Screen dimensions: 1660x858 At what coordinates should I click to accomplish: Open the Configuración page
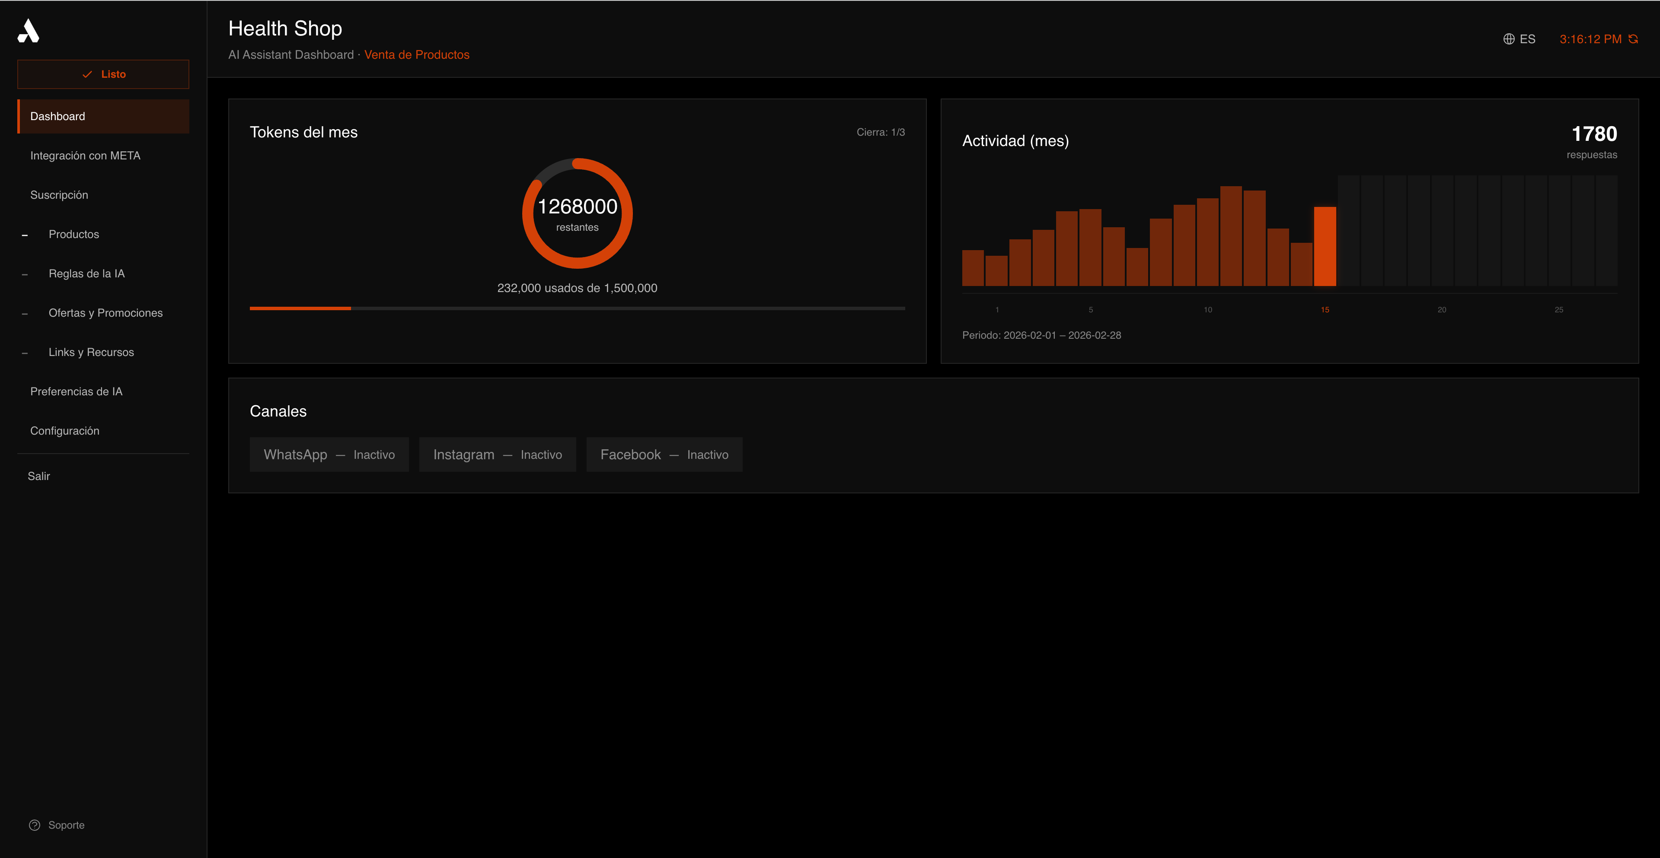64,430
